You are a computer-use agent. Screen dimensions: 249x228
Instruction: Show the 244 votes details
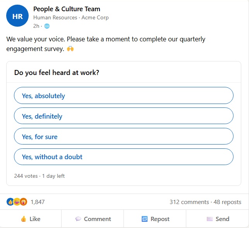click(26, 176)
